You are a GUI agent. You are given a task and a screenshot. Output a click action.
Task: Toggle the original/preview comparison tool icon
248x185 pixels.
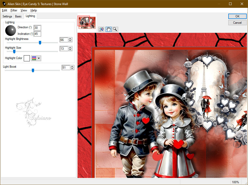pos(101,29)
